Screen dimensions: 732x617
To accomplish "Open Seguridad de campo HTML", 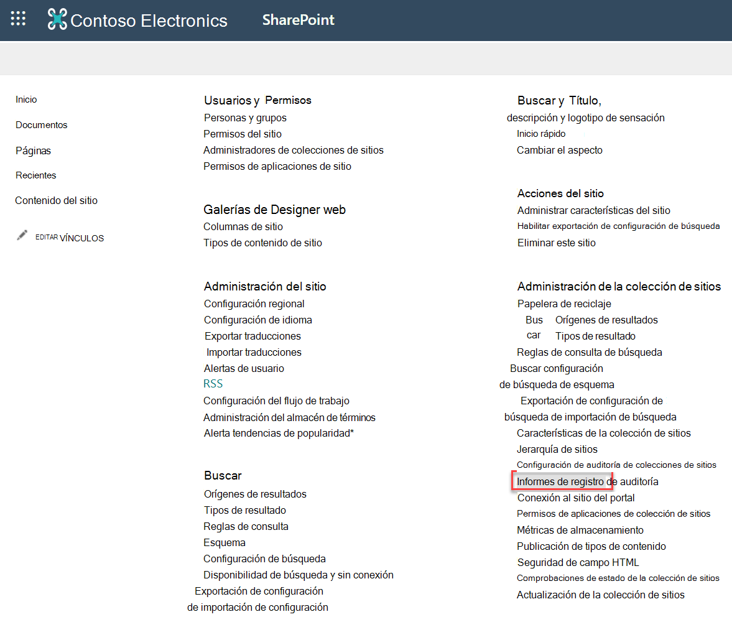I will 578,563.
